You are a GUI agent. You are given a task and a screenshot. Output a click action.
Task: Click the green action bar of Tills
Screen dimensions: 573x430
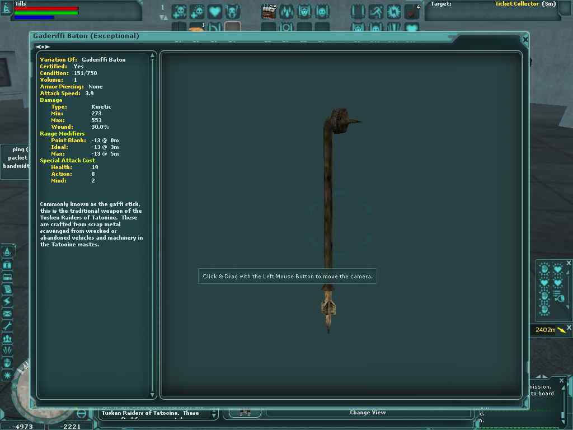[x=46, y=13]
